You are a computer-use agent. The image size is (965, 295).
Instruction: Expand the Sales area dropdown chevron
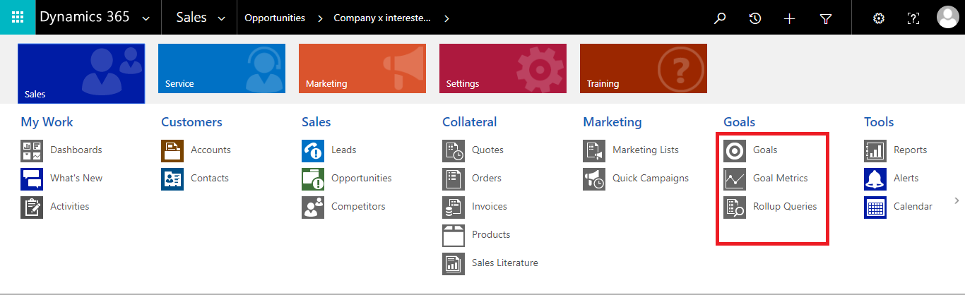[x=222, y=18]
